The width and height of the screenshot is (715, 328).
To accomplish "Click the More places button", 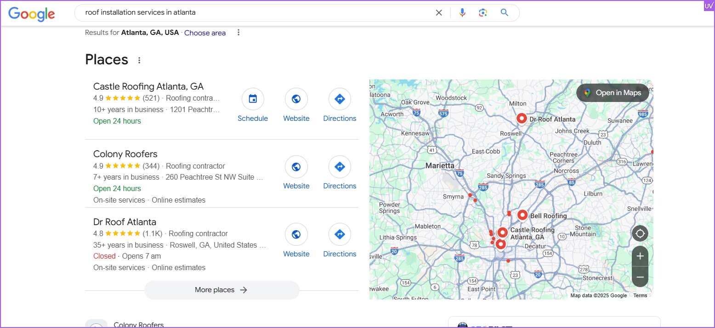I will tap(221, 290).
